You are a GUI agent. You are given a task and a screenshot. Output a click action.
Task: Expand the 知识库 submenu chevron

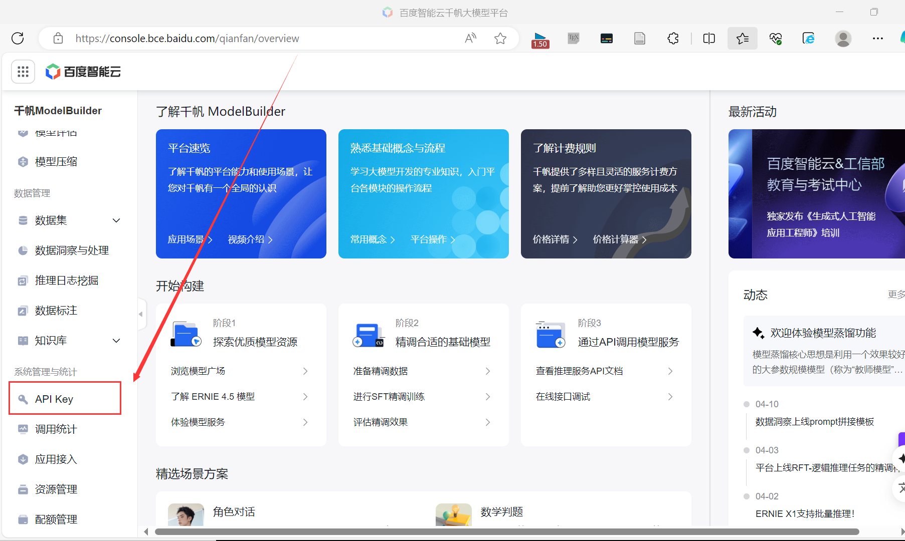pos(116,341)
